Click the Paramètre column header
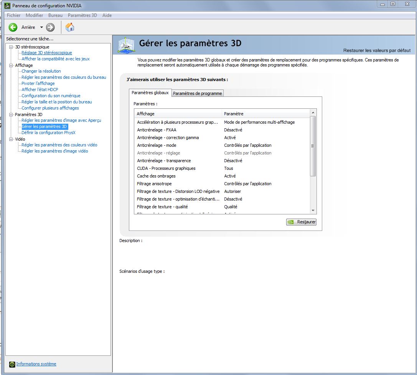417x375 pixels. point(266,114)
